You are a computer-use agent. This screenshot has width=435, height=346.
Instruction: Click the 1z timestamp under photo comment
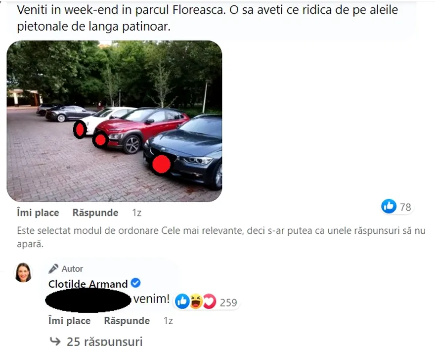(x=137, y=213)
